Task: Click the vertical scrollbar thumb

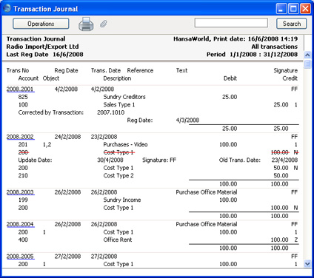Action: click(307, 64)
